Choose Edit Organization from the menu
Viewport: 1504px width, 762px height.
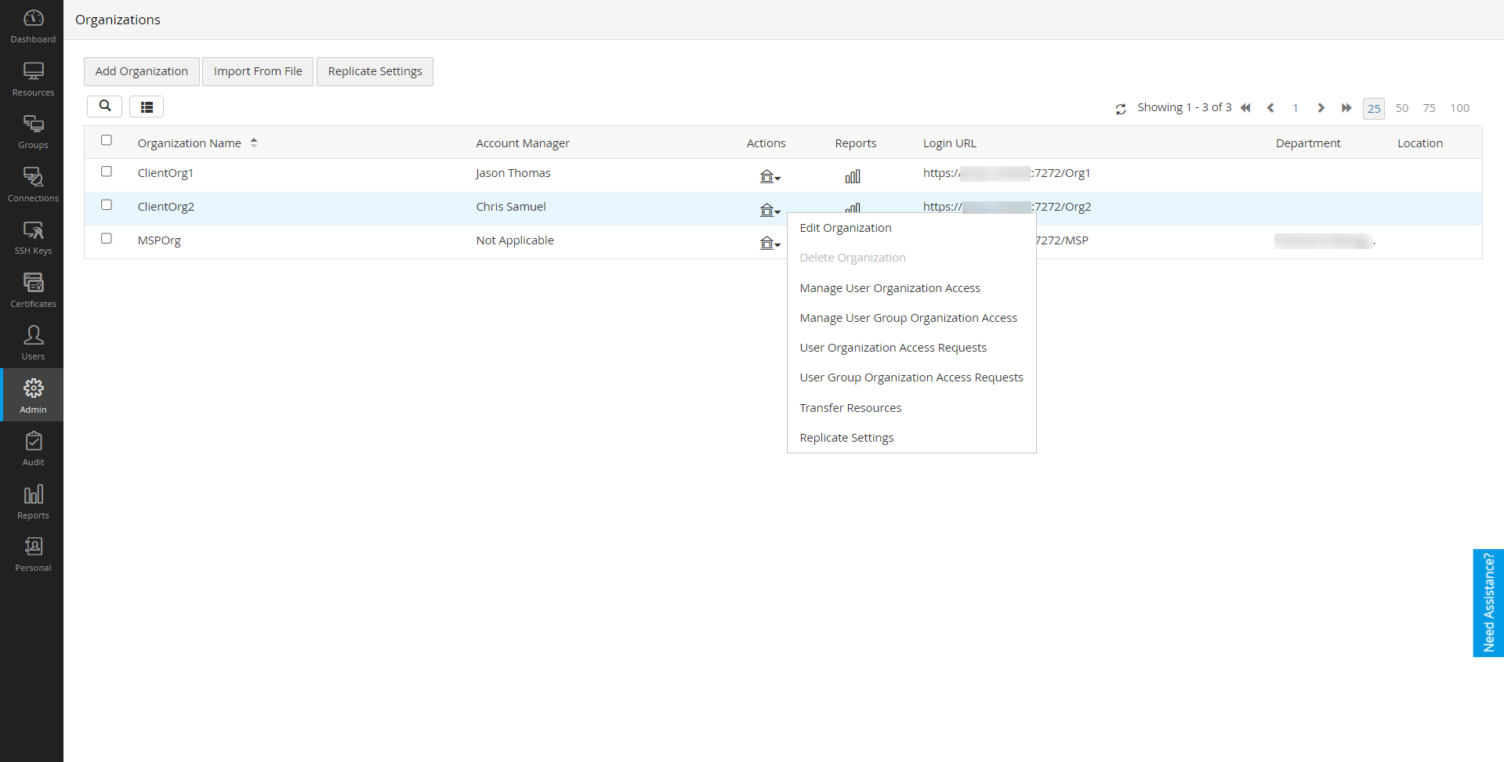point(846,228)
